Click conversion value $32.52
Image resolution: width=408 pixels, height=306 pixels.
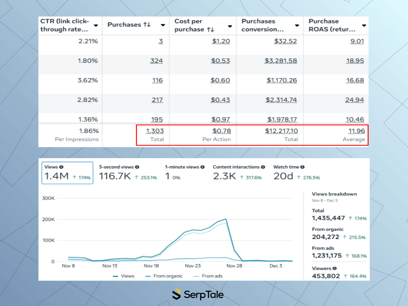(285, 41)
